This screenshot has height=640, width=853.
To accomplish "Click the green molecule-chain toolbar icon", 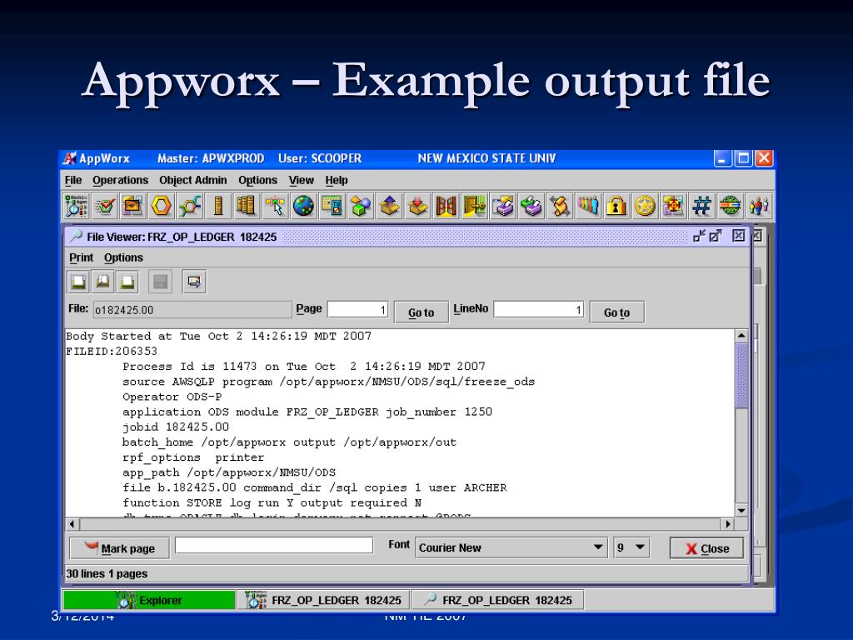I will click(x=190, y=207).
